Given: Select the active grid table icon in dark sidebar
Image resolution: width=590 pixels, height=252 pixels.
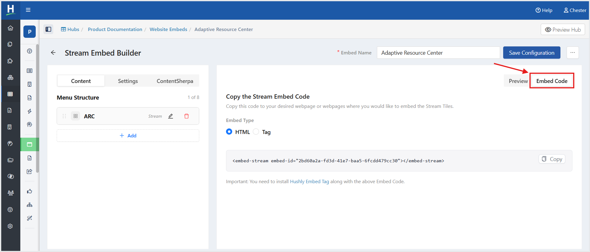Looking at the screenshot, I should (10, 94).
